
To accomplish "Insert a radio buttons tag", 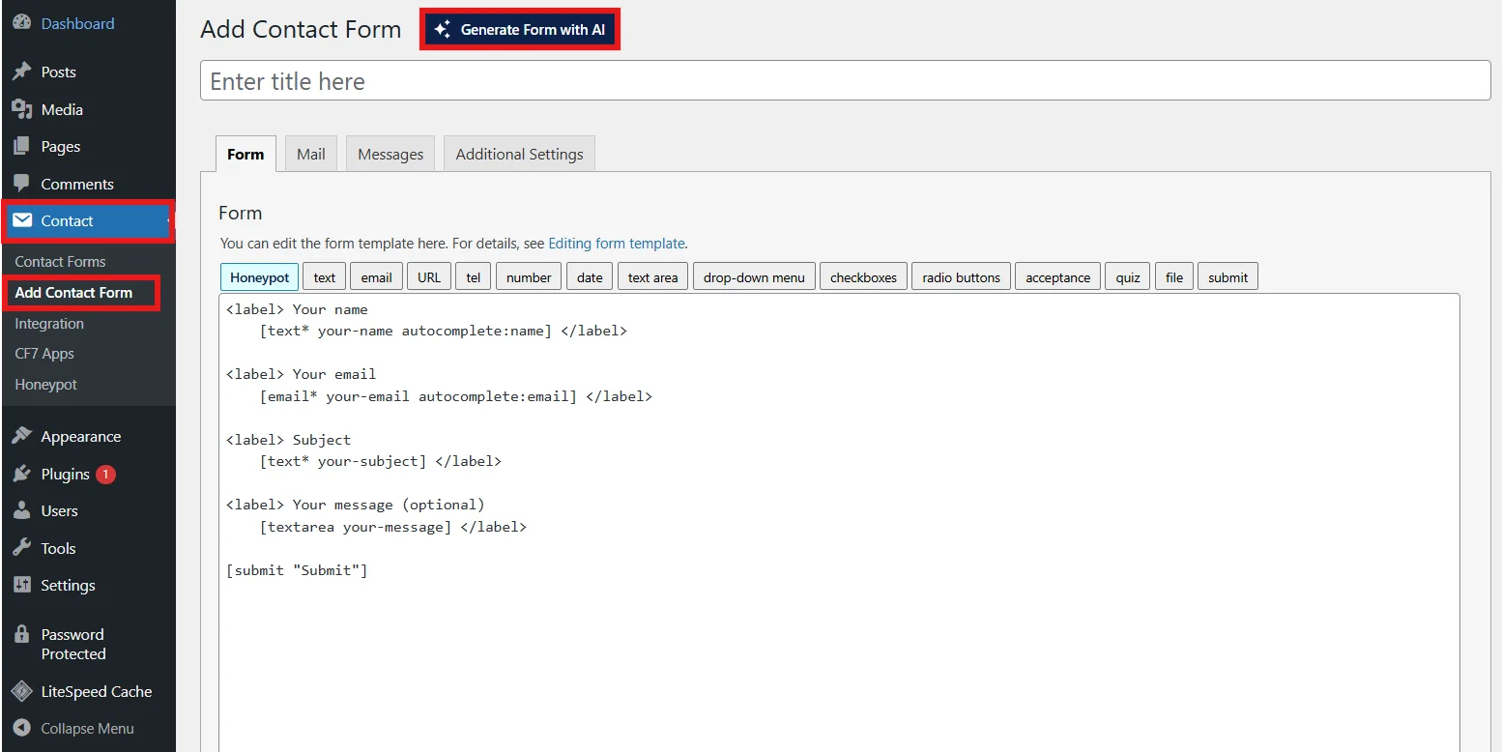I will coord(961,277).
